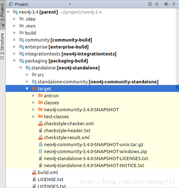Screen dimensions: 179x188
Task: Expand the classes folder arrow
Action: 34,102
